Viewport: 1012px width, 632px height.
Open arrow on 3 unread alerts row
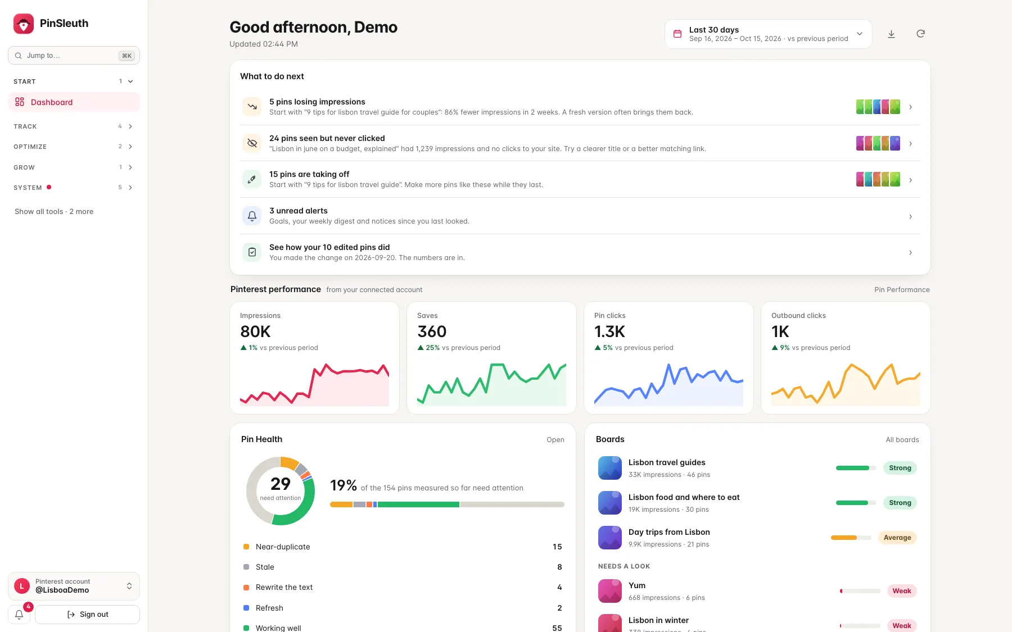point(910,216)
